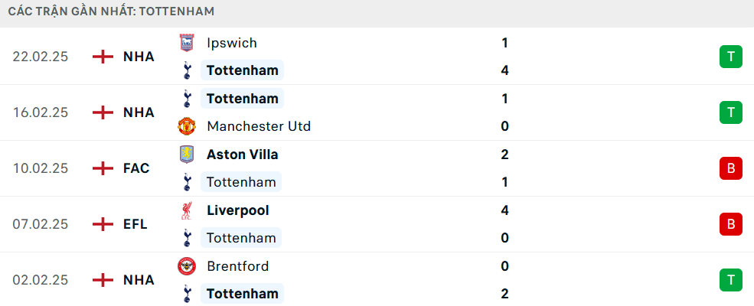
Task: Select the Brentford team name
Action: (x=237, y=266)
